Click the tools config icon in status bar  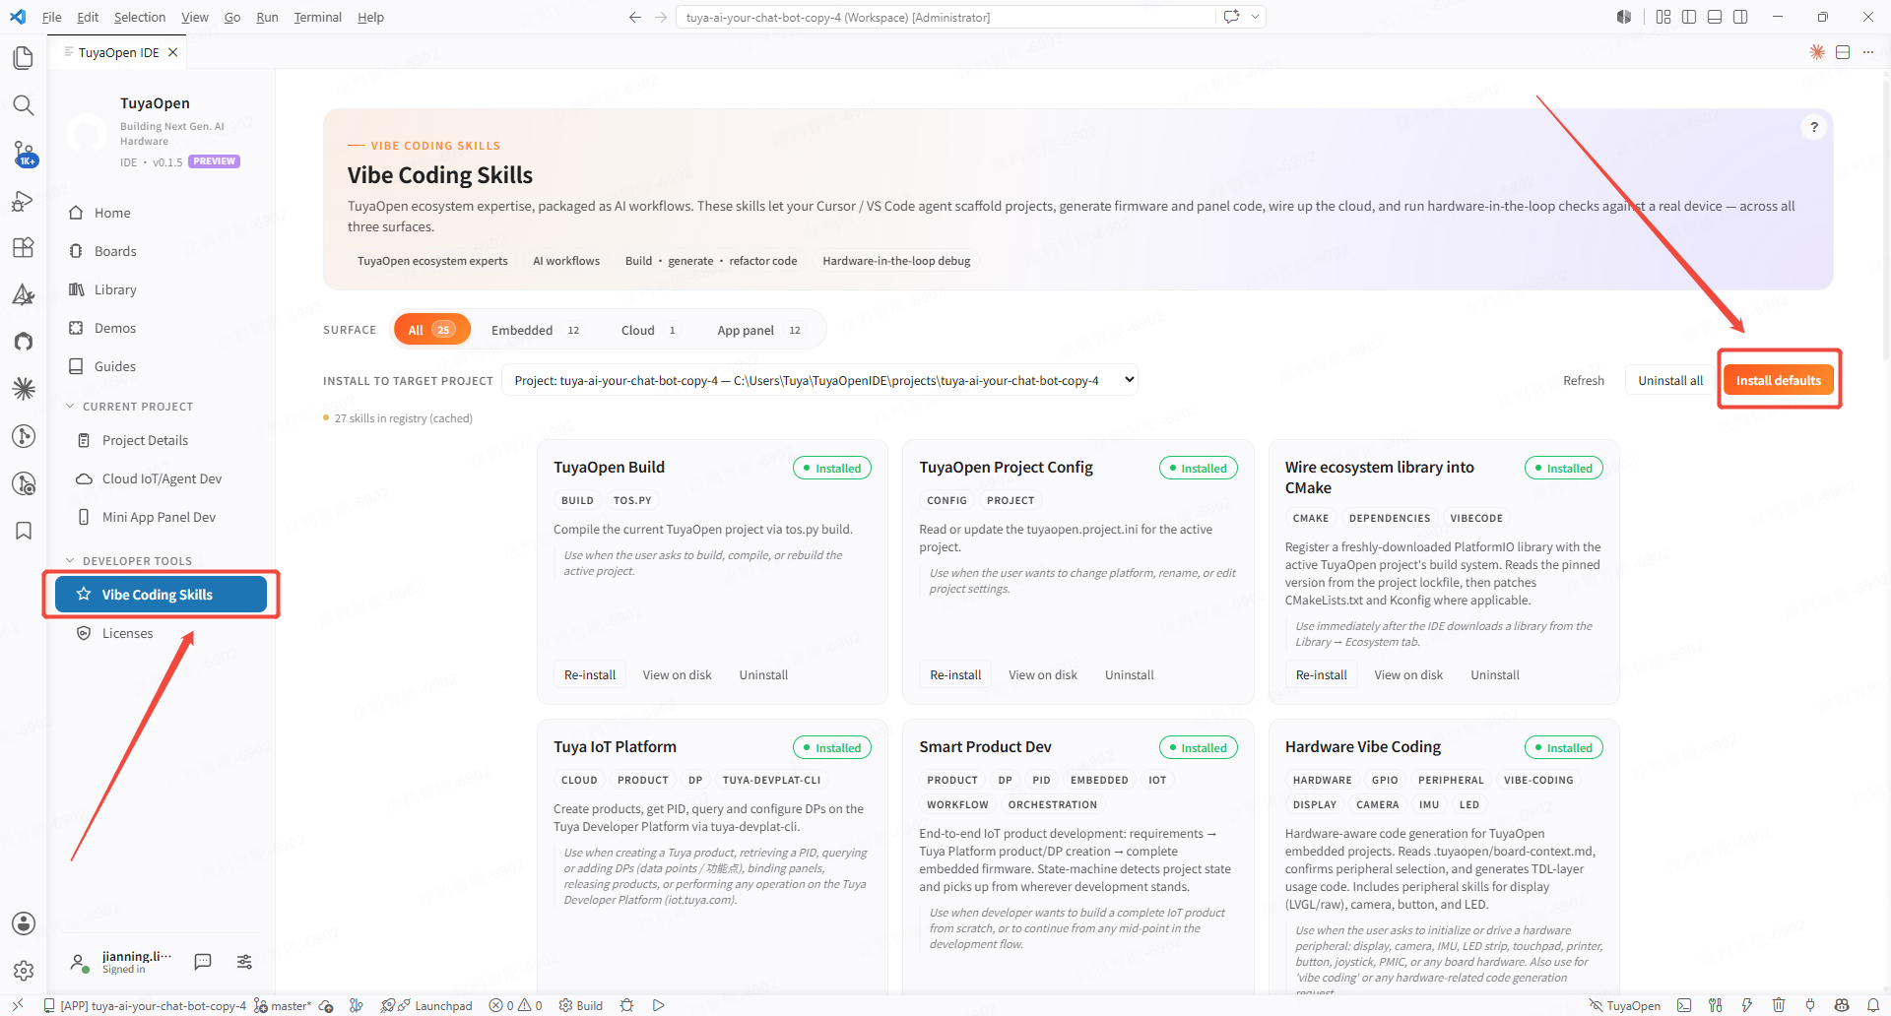tap(1716, 1005)
